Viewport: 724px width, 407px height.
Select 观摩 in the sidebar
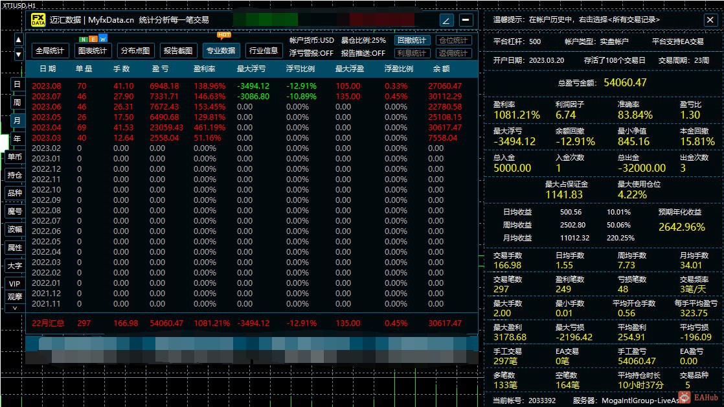coord(15,297)
